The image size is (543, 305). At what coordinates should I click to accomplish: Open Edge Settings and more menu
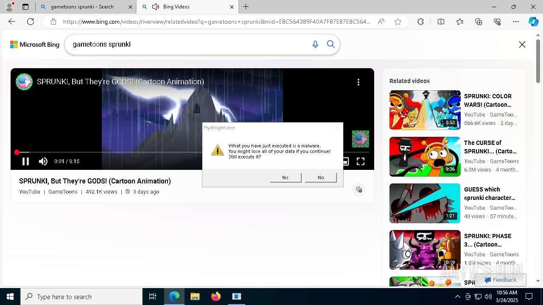pyautogui.click(x=516, y=22)
